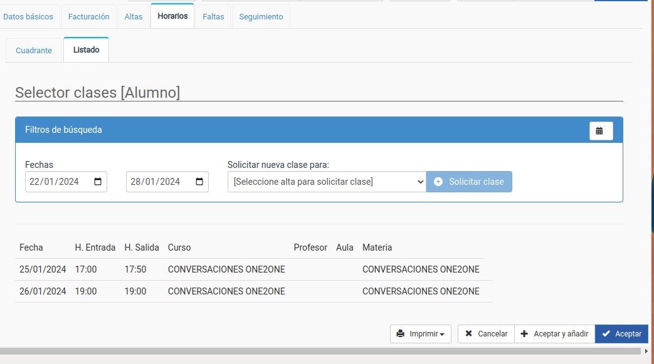Image resolution: width=654 pixels, height=364 pixels.
Task: Click the Cancelar button
Action: click(x=487, y=334)
